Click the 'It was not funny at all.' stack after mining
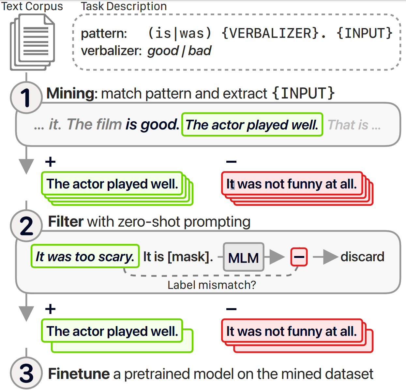The height and width of the screenshot is (390, 406). pyautogui.click(x=297, y=188)
